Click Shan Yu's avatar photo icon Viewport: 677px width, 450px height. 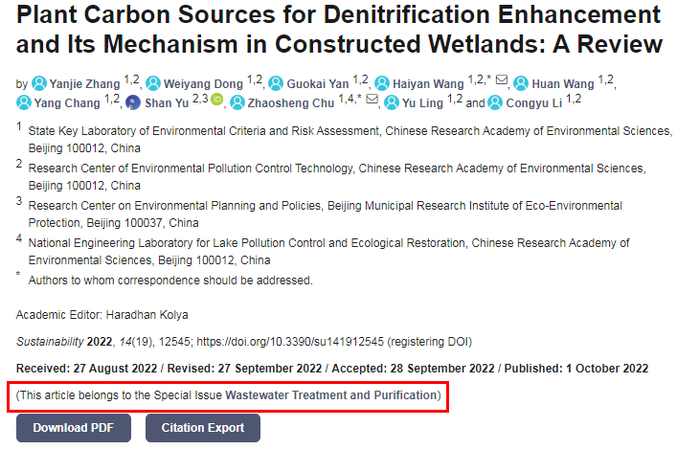coord(133,101)
